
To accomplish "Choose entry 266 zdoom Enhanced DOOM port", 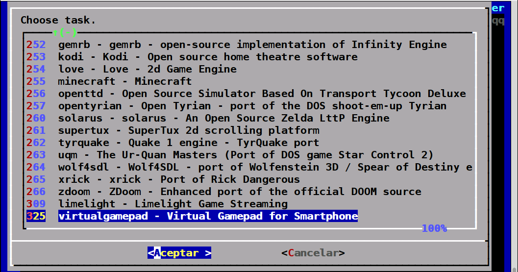I will (x=224, y=191).
